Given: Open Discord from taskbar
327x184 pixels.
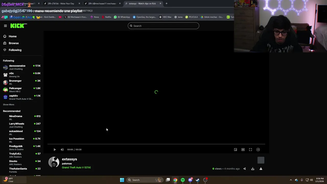Looking at the screenshot, I should click(190, 180).
